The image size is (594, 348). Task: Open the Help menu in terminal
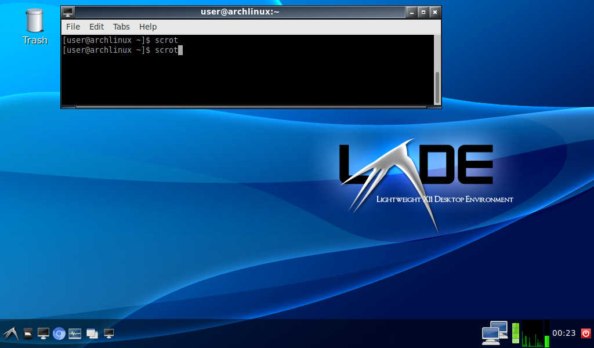(148, 27)
